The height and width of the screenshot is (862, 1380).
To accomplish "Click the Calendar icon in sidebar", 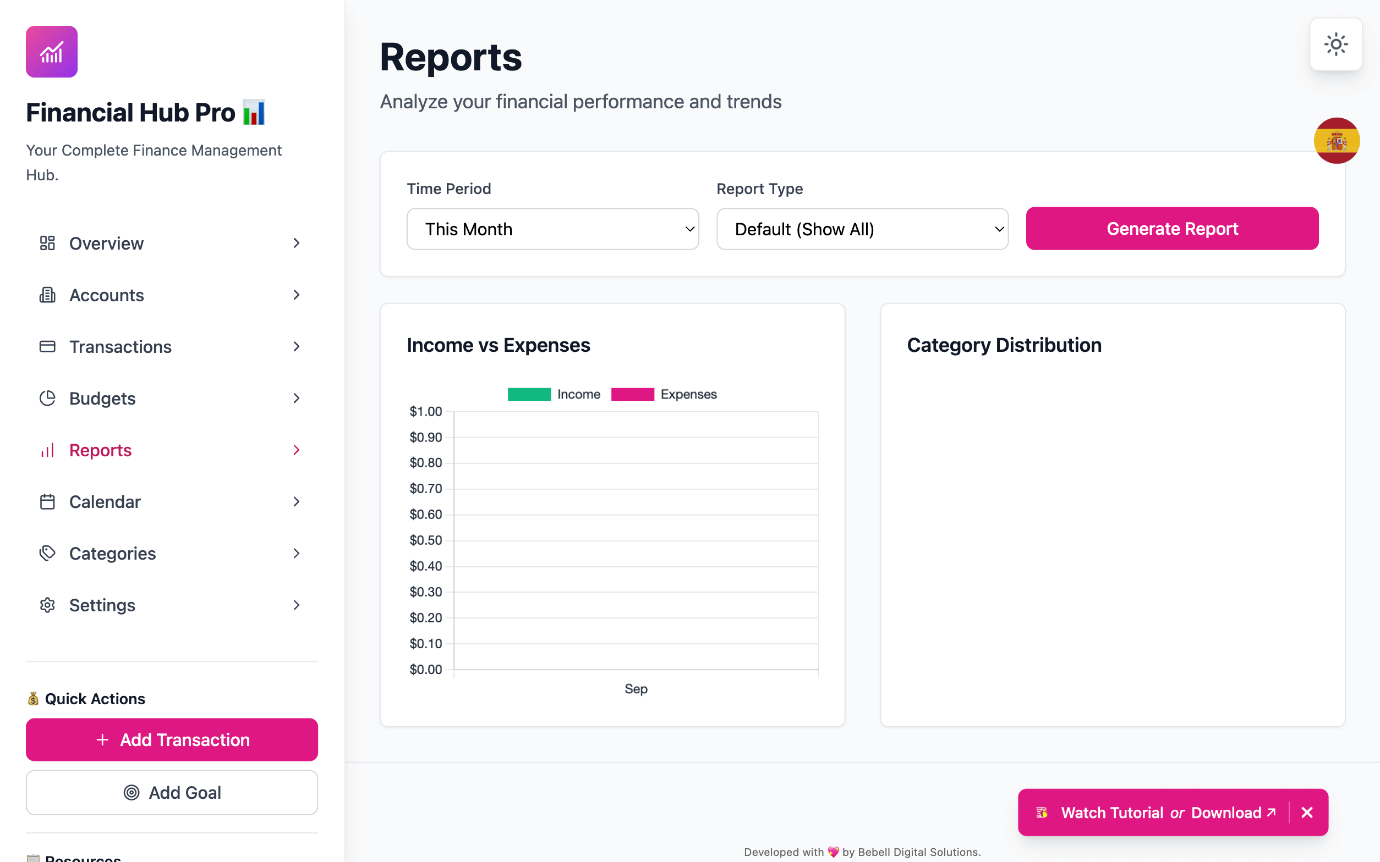I will (x=47, y=502).
